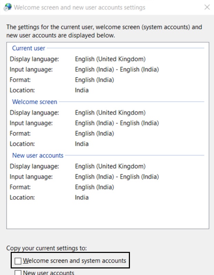Click Welcome screen's Display language value
Screen dimensions: 214x275
coord(110,112)
